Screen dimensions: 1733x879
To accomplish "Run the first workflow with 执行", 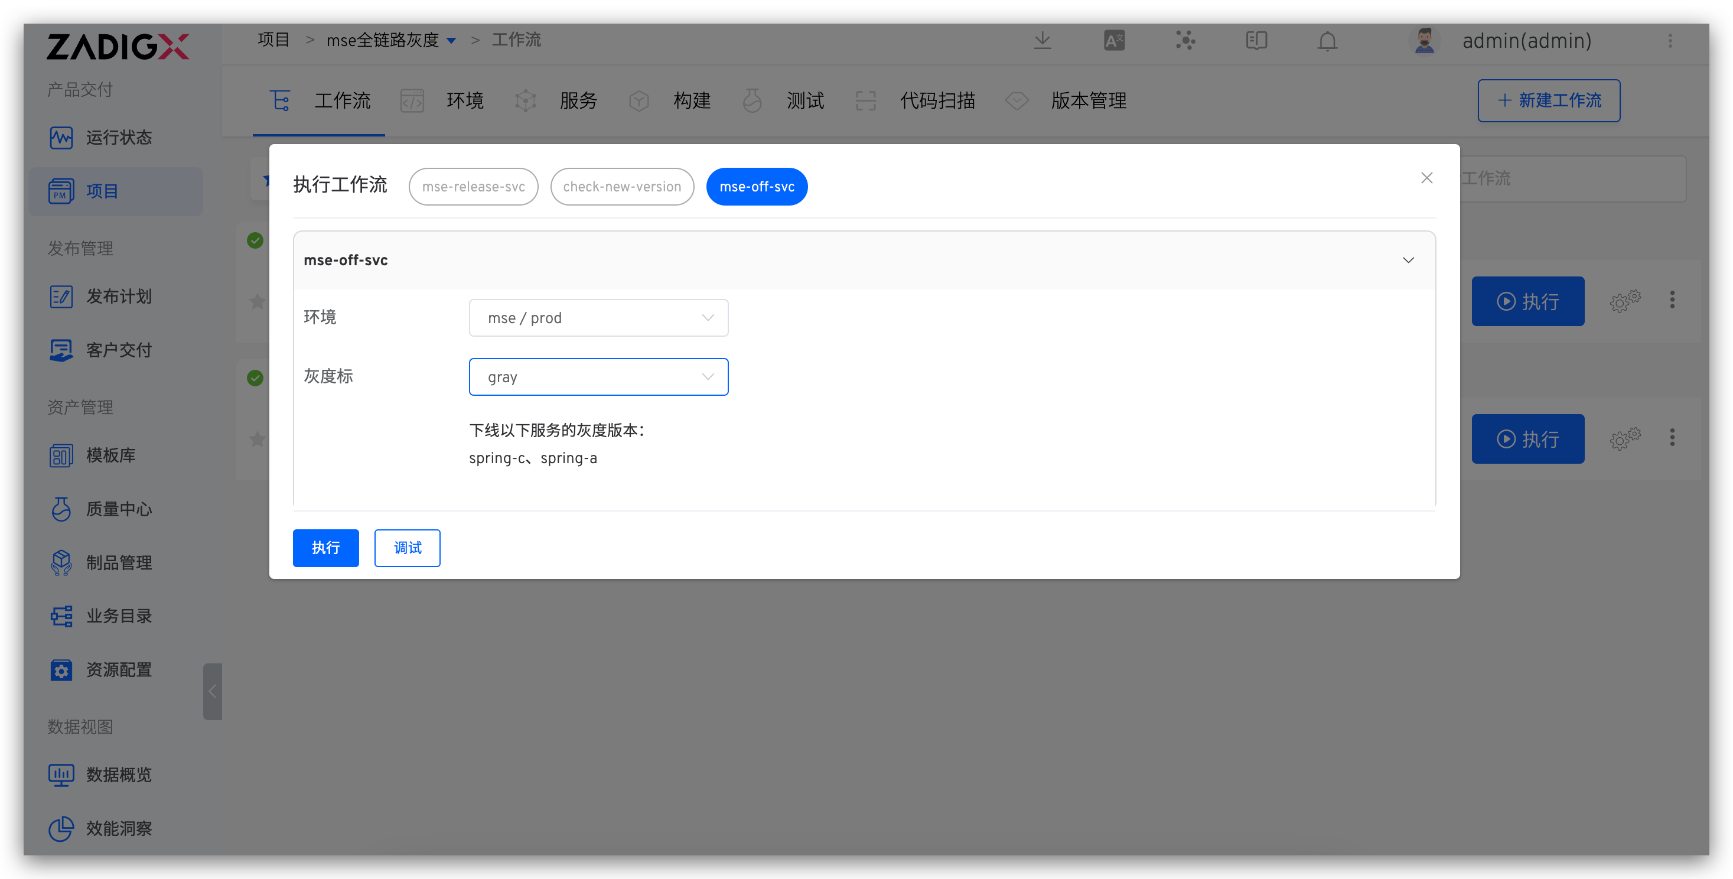I will click(1527, 301).
